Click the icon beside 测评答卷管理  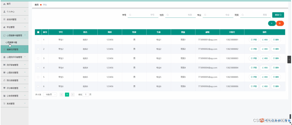[4, 65]
